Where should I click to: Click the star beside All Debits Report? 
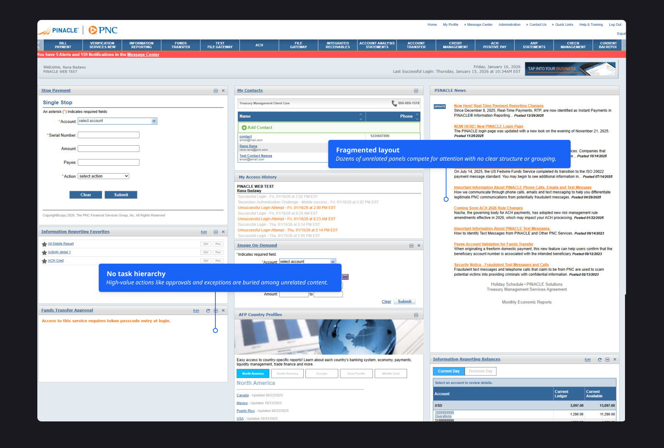(44, 244)
